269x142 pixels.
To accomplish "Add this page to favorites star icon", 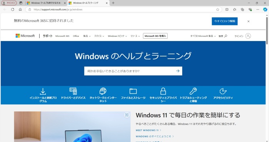I will pos(218,10).
